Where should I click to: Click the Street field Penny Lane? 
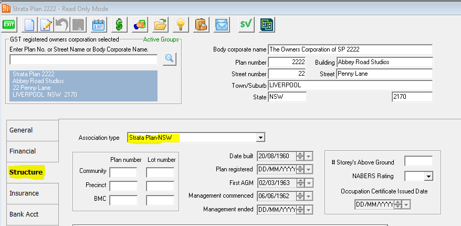[384, 74]
